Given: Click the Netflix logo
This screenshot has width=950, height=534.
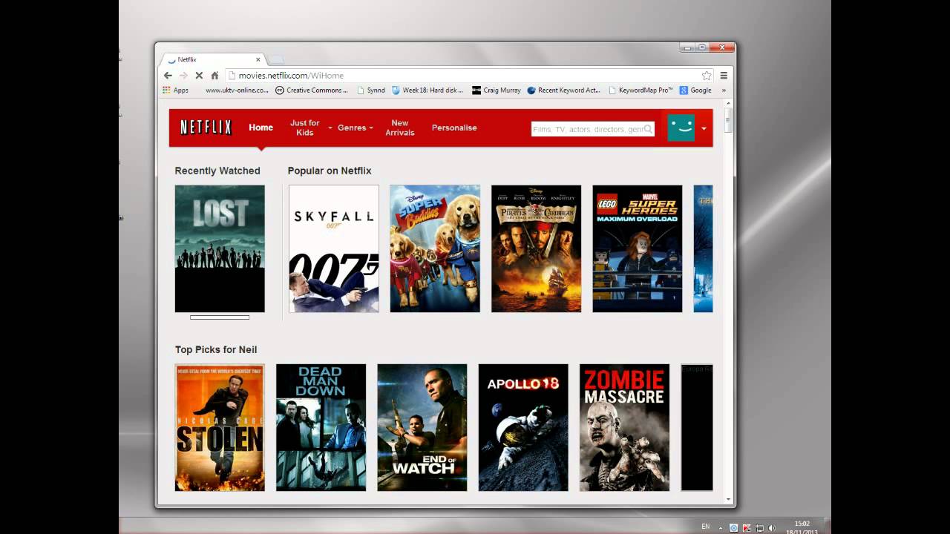Looking at the screenshot, I should click(x=206, y=128).
